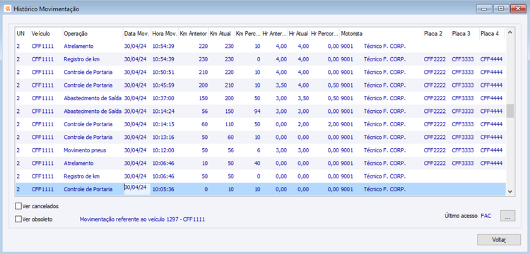Click the vertical scrollbar thumb

click(x=510, y=111)
